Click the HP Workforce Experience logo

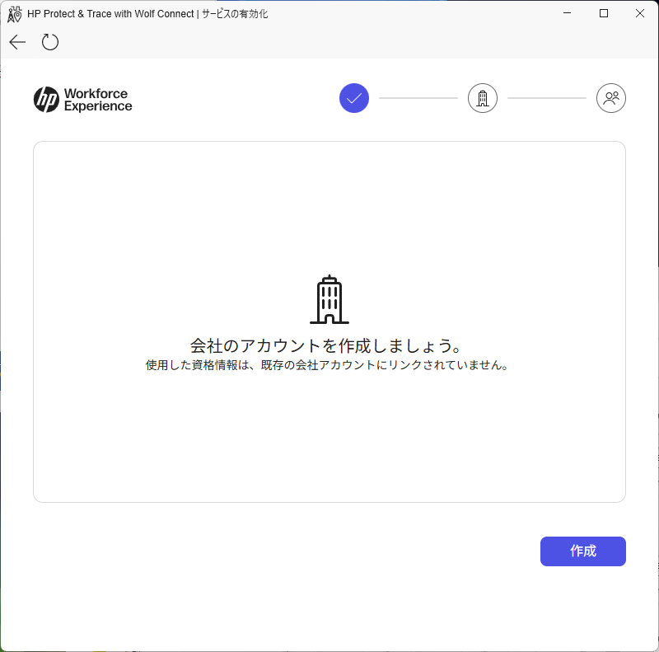click(x=83, y=100)
